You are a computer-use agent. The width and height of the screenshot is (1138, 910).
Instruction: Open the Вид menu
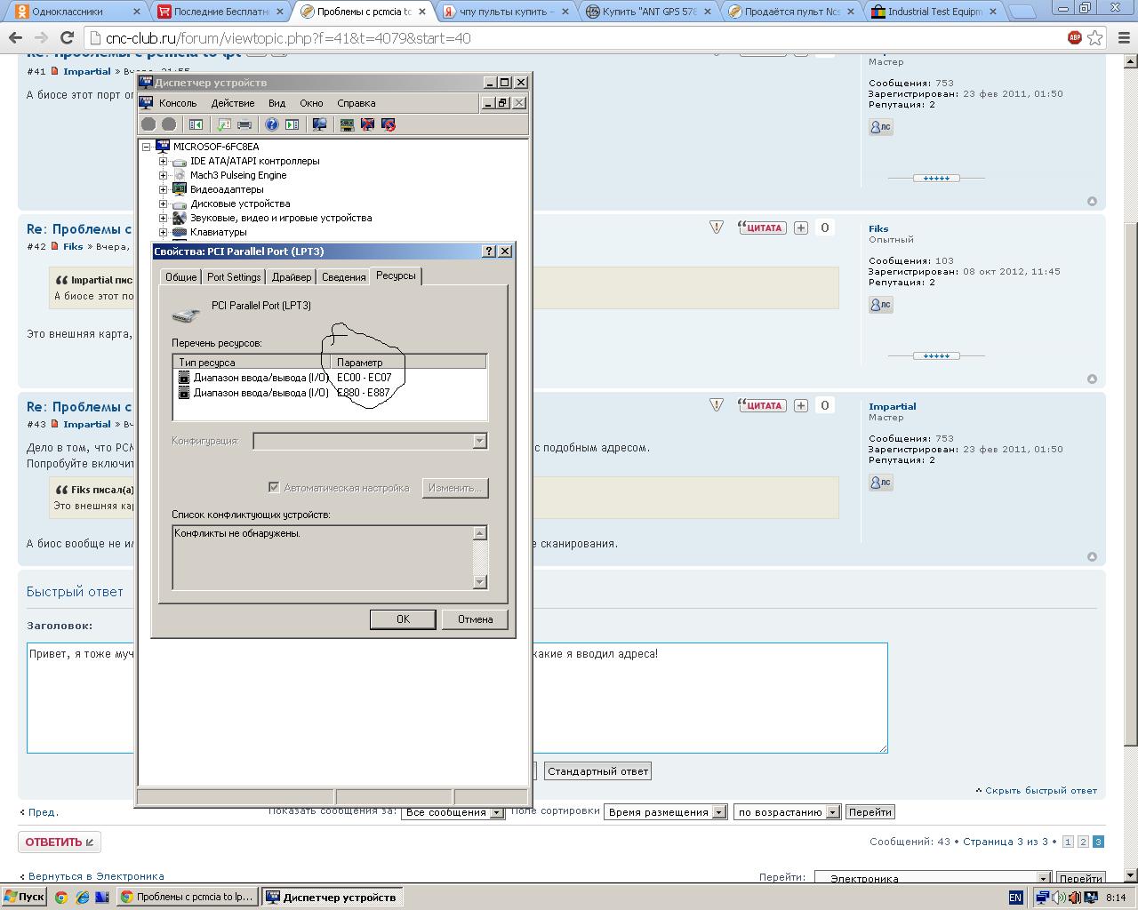277,103
